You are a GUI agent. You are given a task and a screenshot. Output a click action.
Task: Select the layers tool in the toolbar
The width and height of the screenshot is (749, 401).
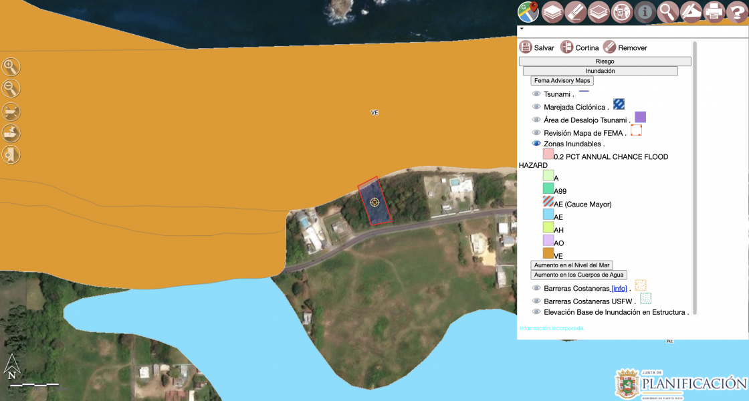coord(552,11)
